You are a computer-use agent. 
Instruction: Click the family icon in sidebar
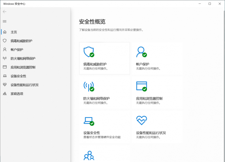point(5,94)
